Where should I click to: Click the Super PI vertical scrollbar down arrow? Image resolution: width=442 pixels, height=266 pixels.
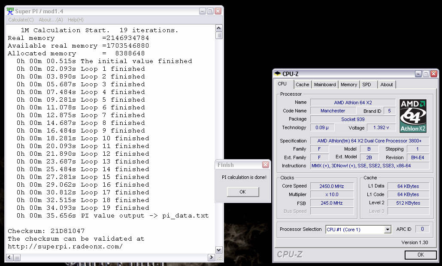coord(219,250)
